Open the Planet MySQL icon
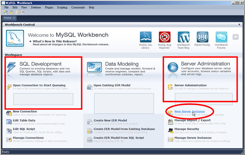 pyautogui.click(x=203, y=37)
